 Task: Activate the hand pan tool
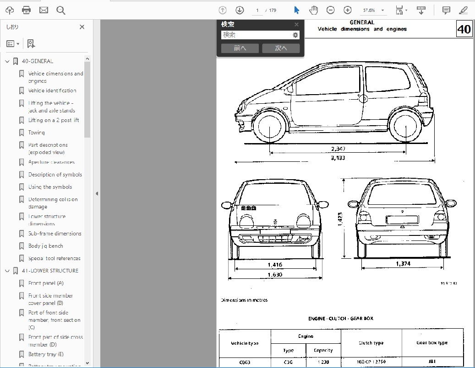point(313,10)
